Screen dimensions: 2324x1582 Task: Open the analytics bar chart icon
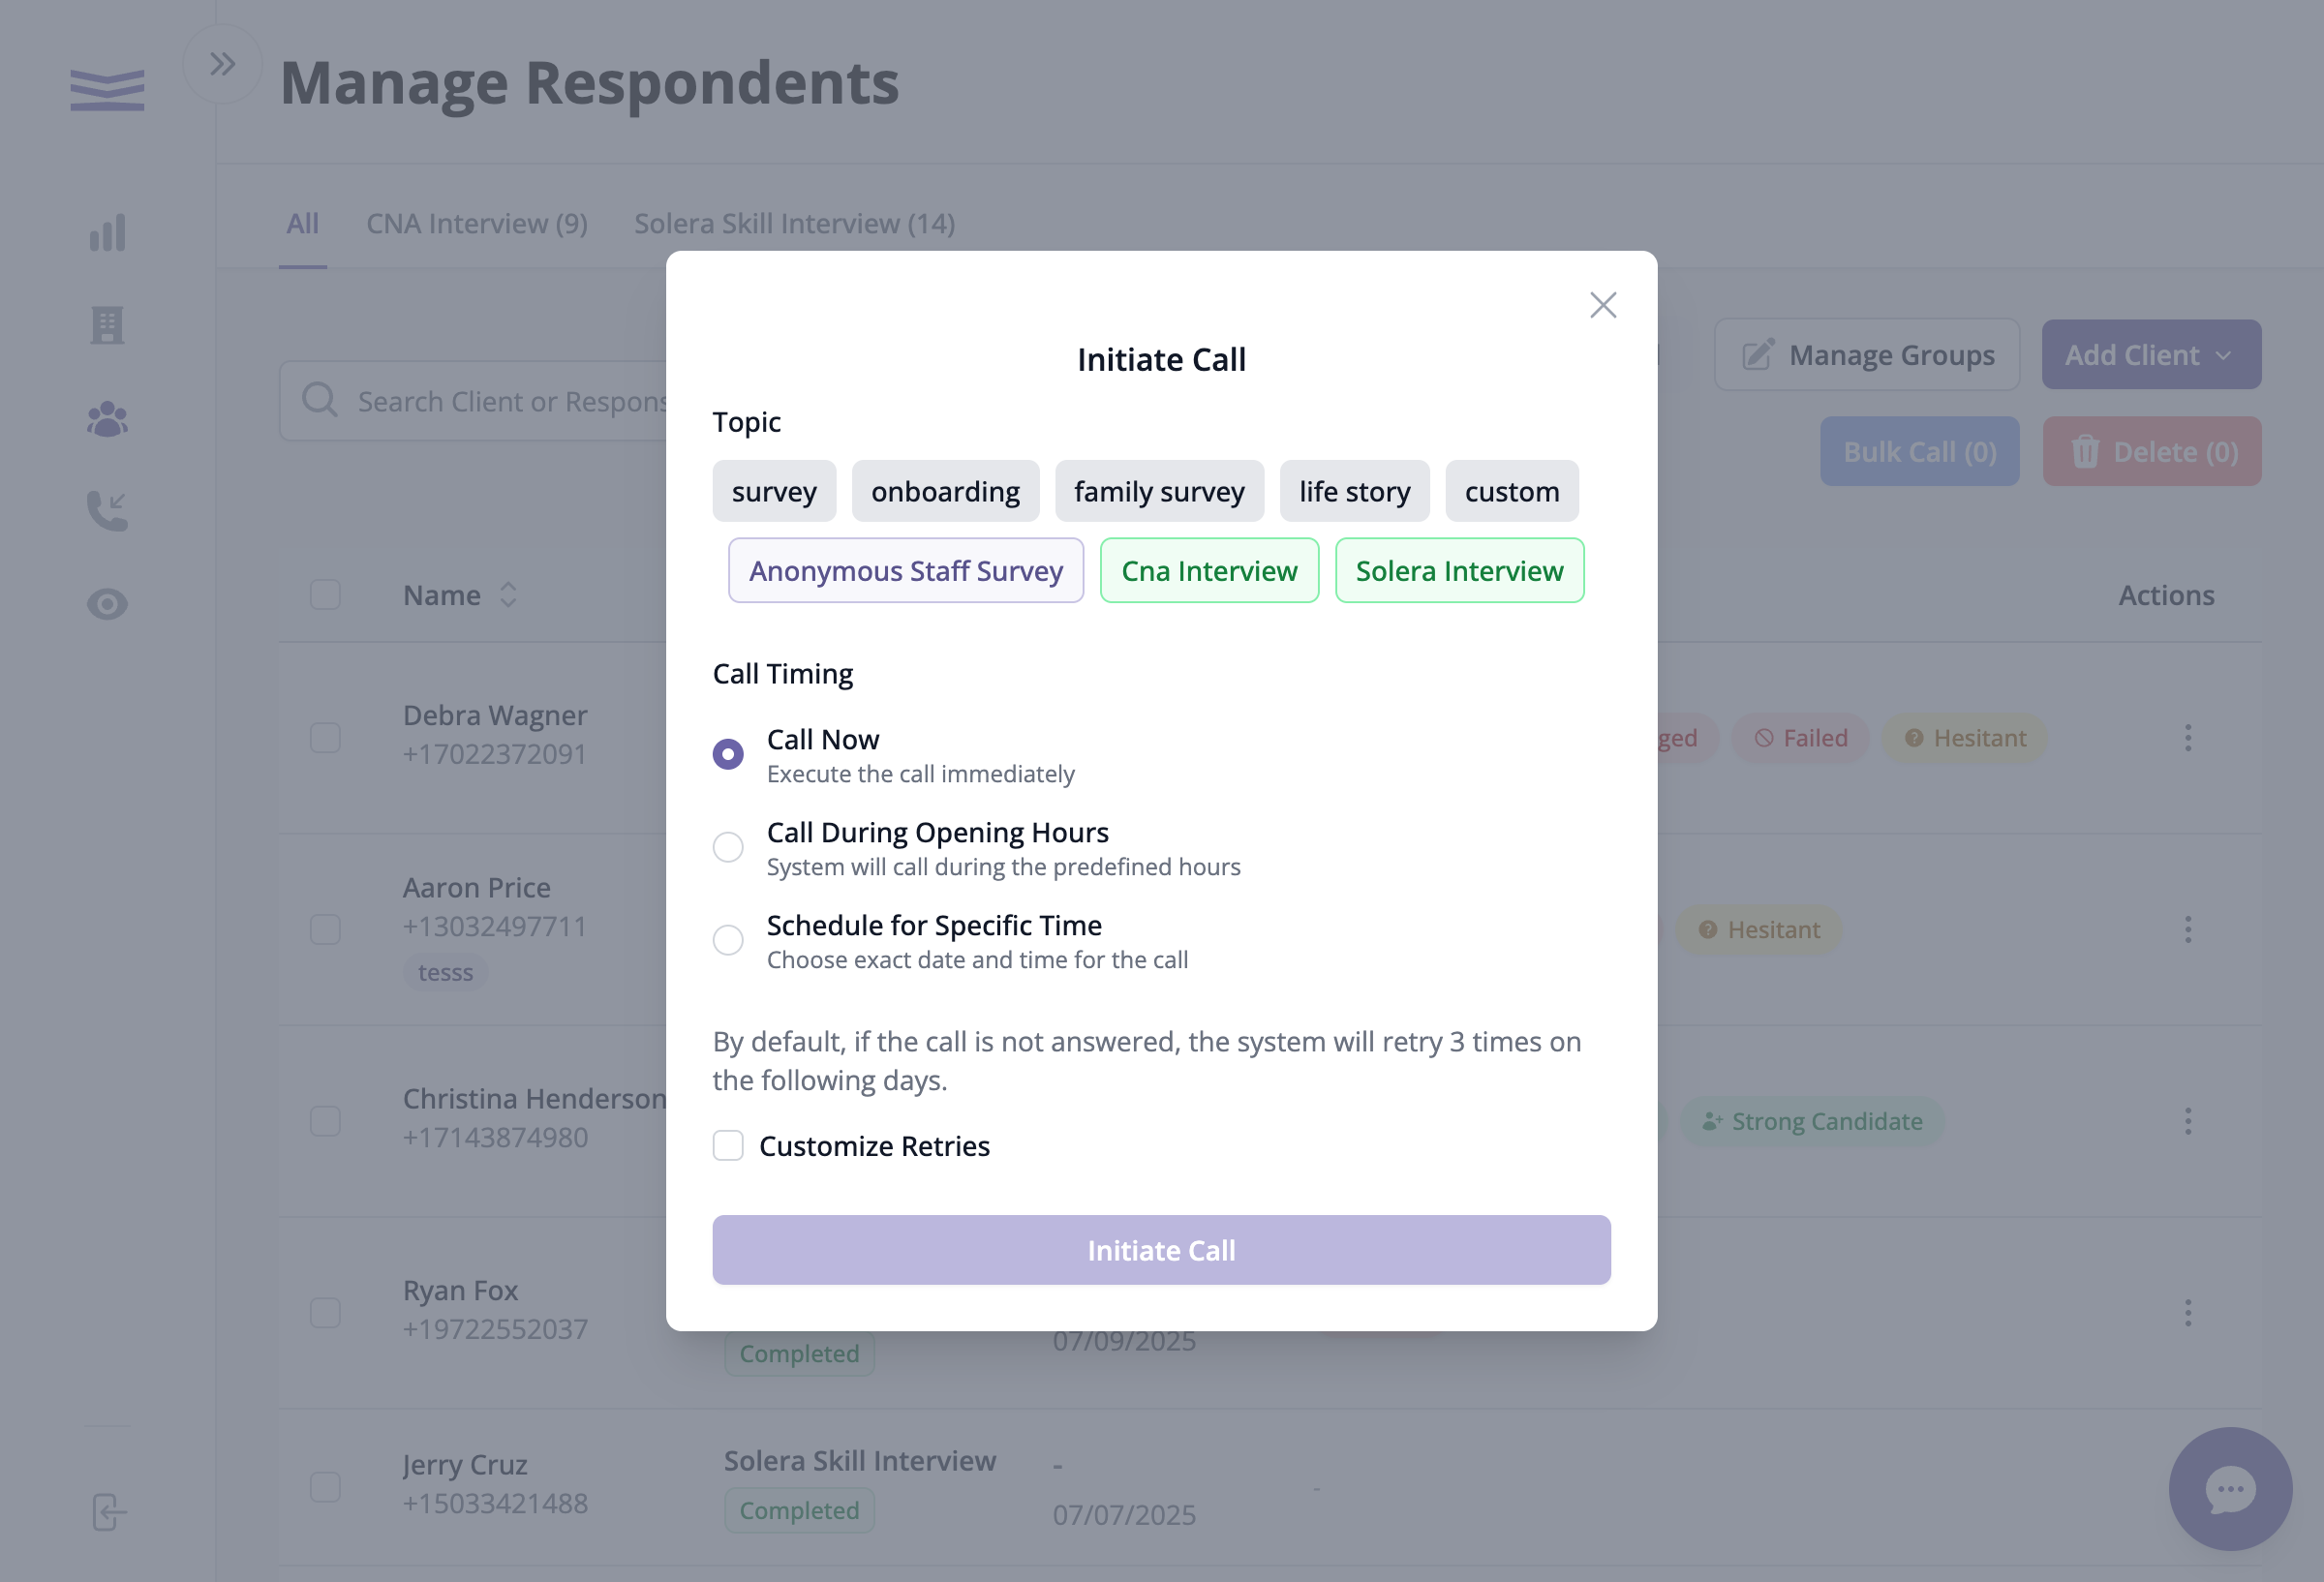click(x=107, y=232)
